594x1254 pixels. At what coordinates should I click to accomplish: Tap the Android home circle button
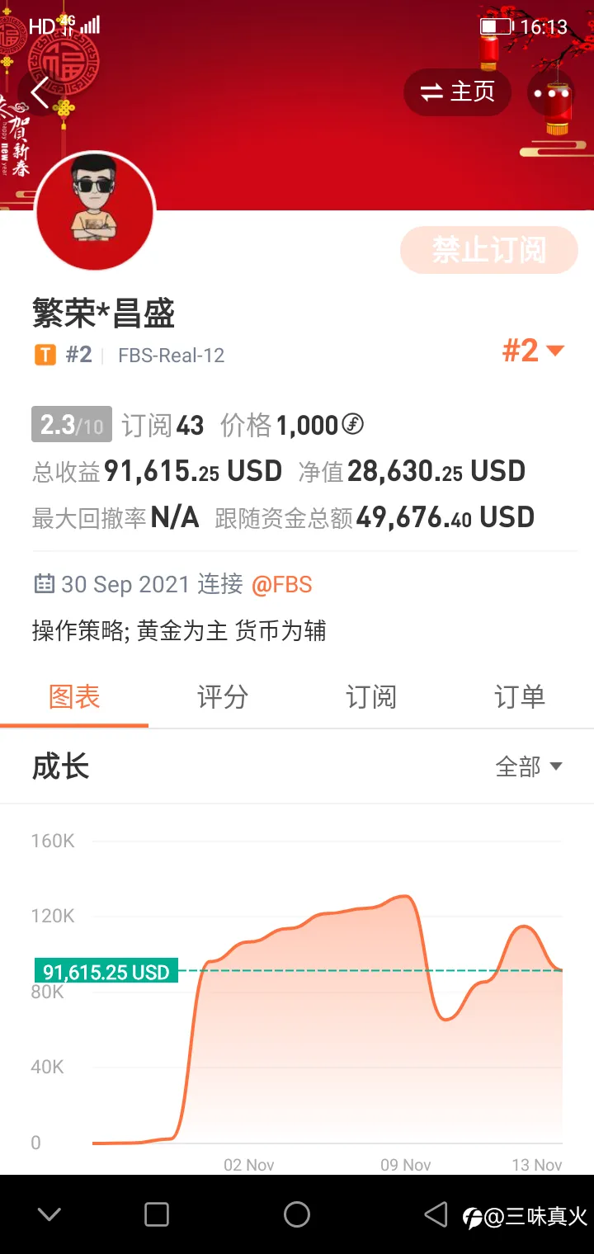297,1214
